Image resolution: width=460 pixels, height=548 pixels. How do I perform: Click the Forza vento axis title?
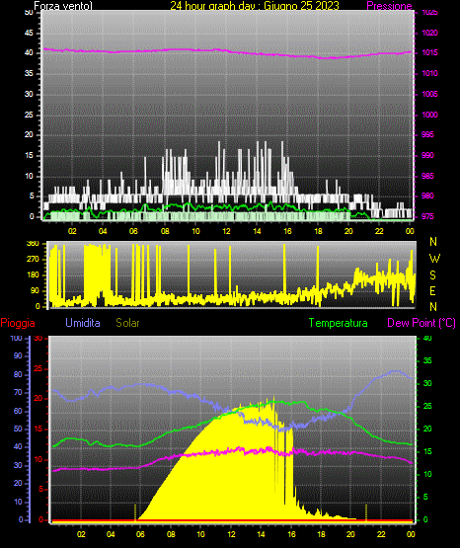coord(63,6)
